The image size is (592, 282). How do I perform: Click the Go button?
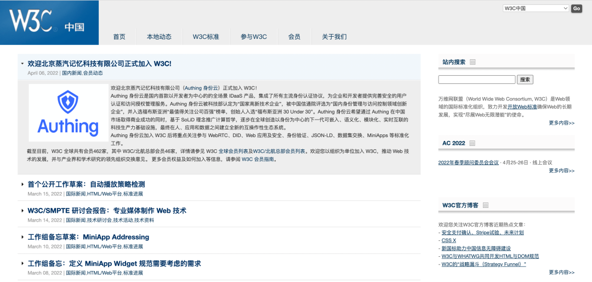(x=577, y=8)
